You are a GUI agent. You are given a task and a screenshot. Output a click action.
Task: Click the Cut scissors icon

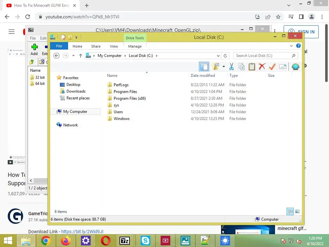pyautogui.click(x=231, y=67)
